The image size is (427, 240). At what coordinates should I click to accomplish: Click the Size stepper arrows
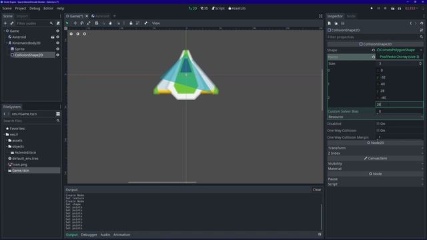coord(420,63)
